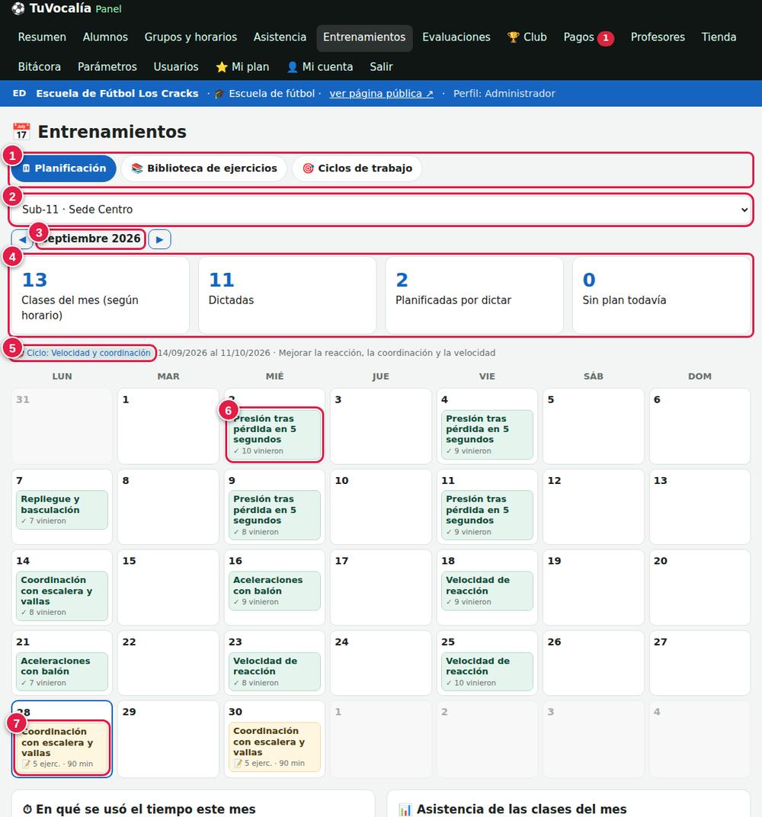Click calendar day 10 cell
The width and height of the screenshot is (762, 817).
tap(381, 507)
